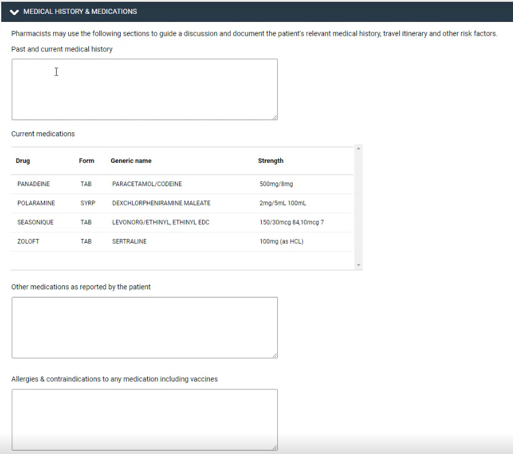Click the Strength column header
This screenshot has width=513, height=454.
(x=270, y=161)
